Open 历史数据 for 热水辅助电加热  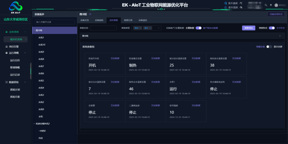(236, 82)
